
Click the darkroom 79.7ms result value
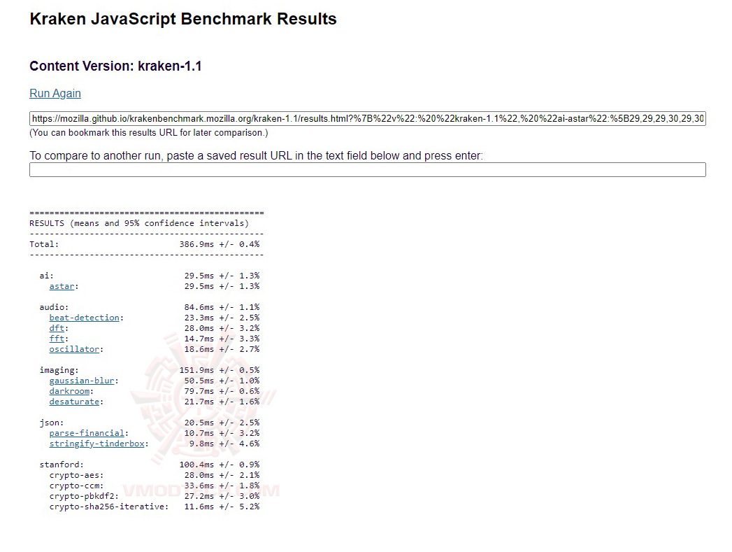(199, 391)
